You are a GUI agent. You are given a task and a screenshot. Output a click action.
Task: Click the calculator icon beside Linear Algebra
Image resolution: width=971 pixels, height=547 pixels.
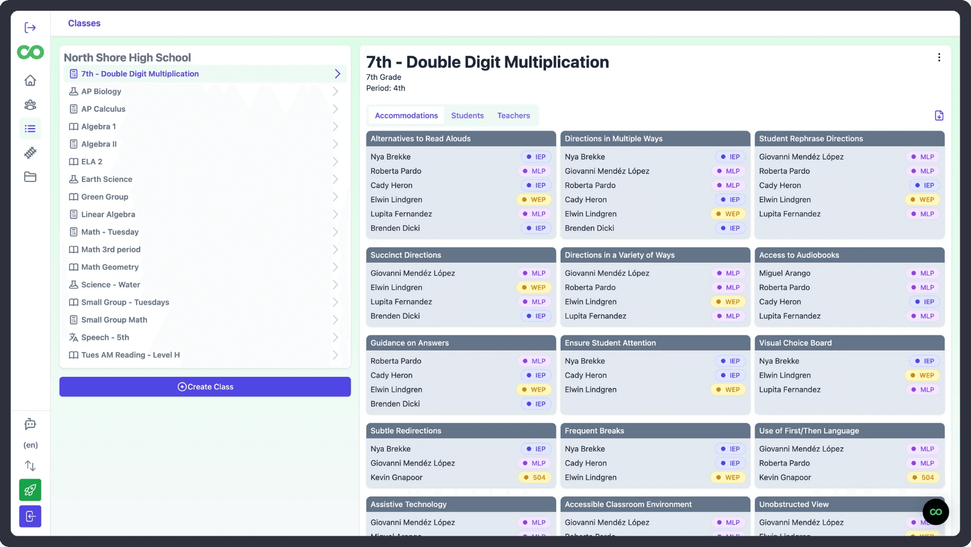coord(74,214)
